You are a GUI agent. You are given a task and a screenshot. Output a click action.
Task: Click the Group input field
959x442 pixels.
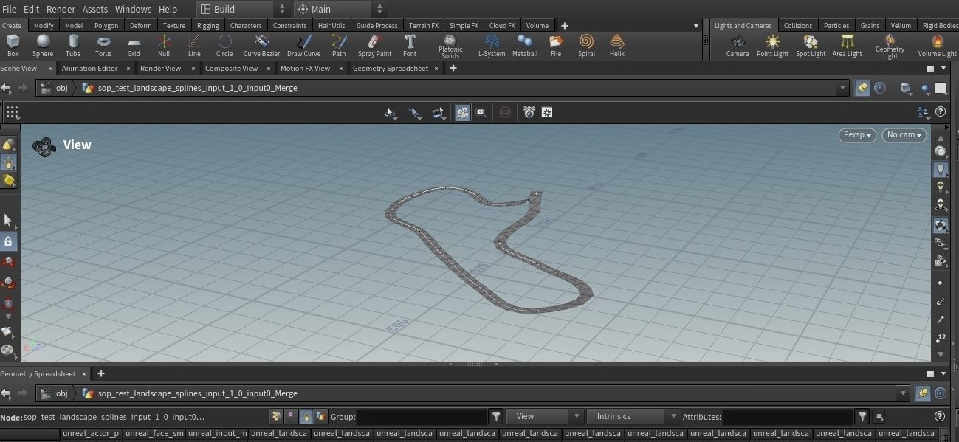(x=422, y=417)
